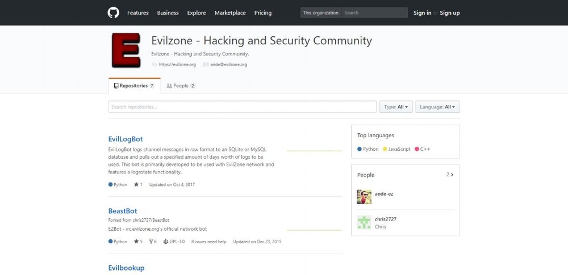568x275 pixels.
Task: Filter by JavaScript in Top languages
Action: tap(396, 149)
